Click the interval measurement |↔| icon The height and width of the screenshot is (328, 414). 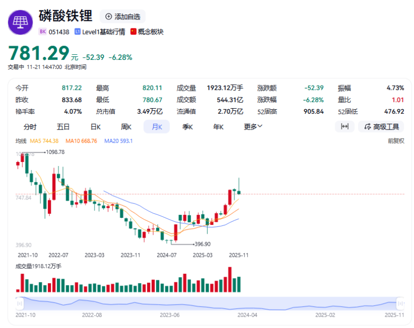[x=345, y=127]
